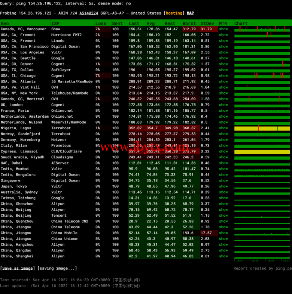Open MTR for Taiwan, Taichung Google

[223, 198]
